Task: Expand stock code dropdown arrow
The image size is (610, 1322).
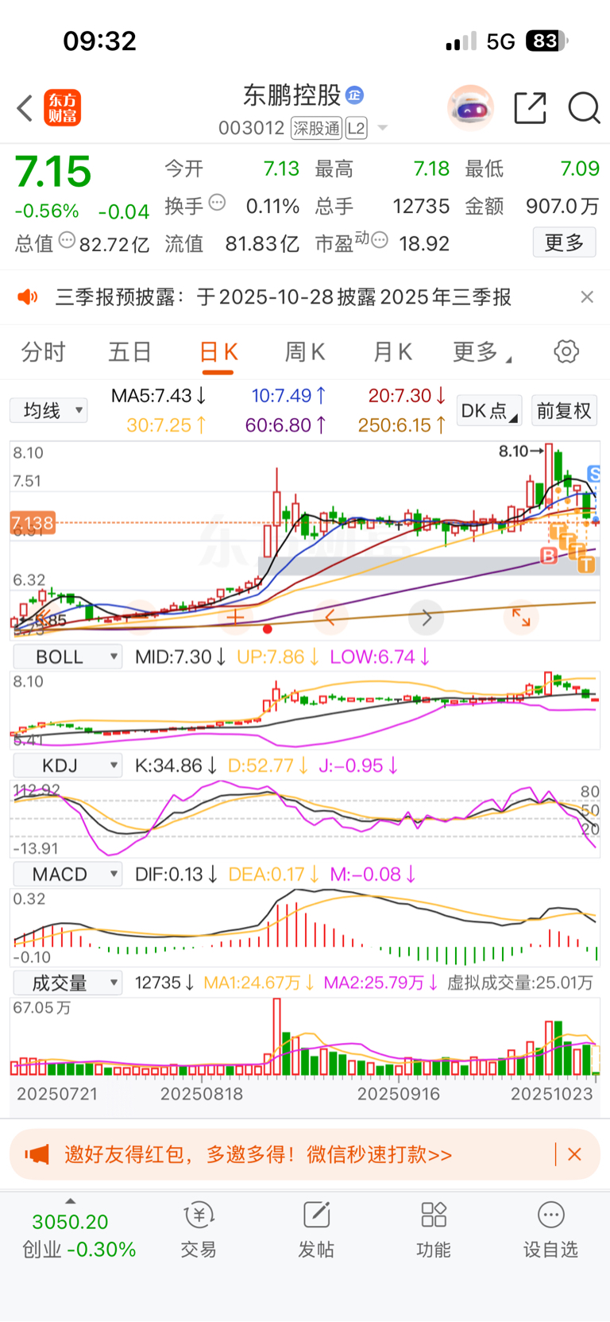Action: (x=382, y=129)
